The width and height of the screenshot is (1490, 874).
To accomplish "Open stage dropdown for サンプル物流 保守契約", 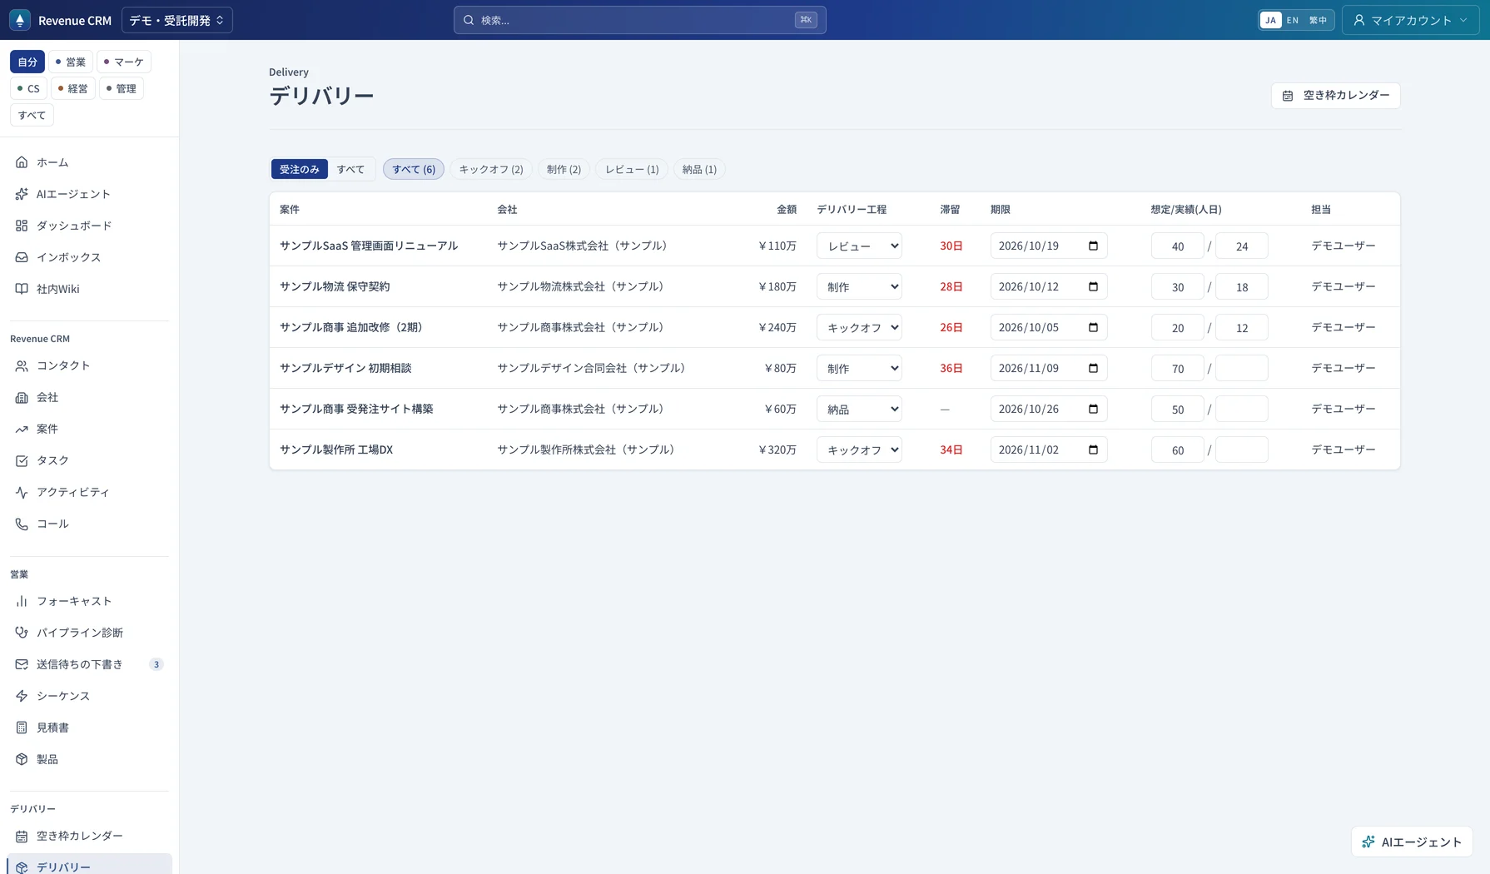I will pos(859,286).
